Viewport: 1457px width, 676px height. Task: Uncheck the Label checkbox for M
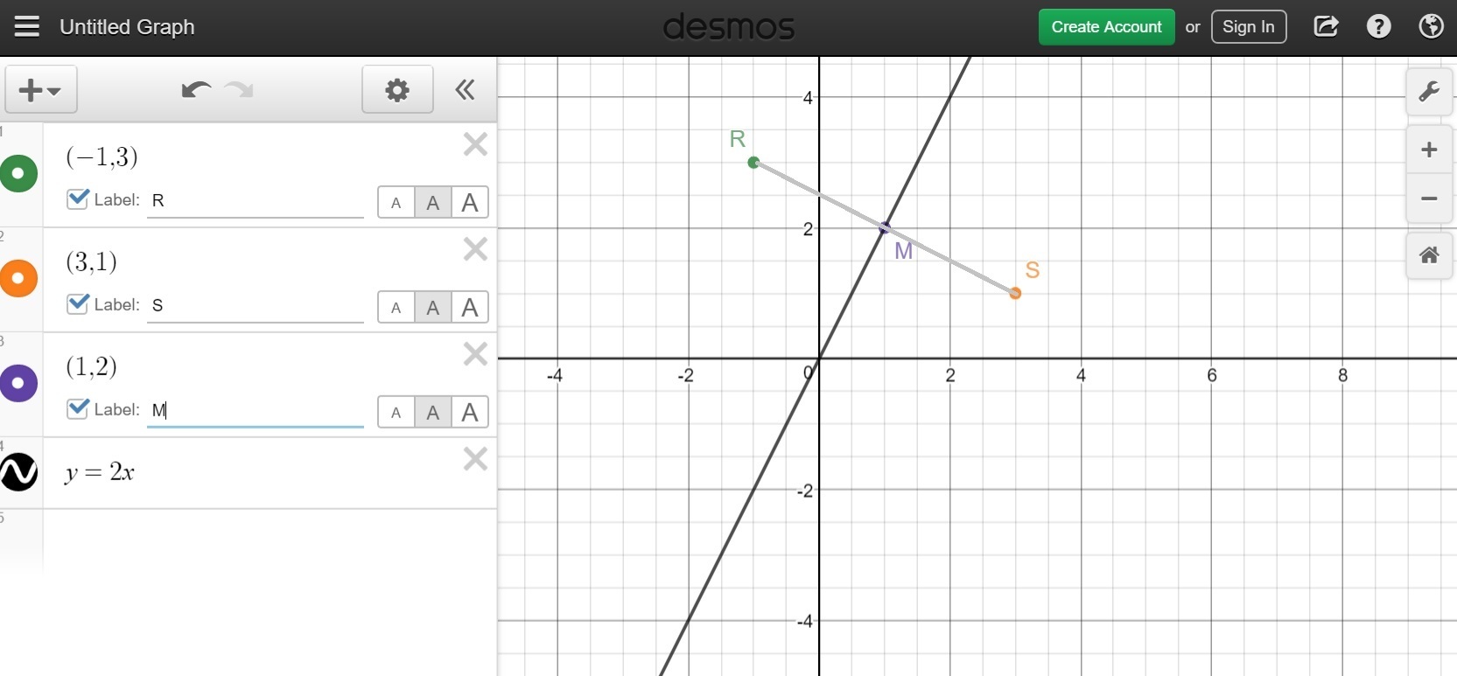[x=78, y=408]
